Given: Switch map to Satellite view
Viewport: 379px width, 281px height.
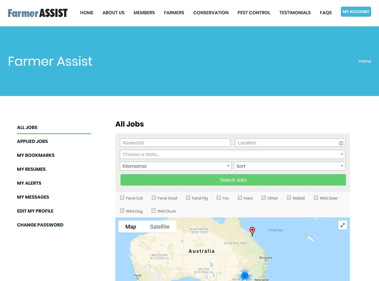Looking at the screenshot, I should 160,227.
